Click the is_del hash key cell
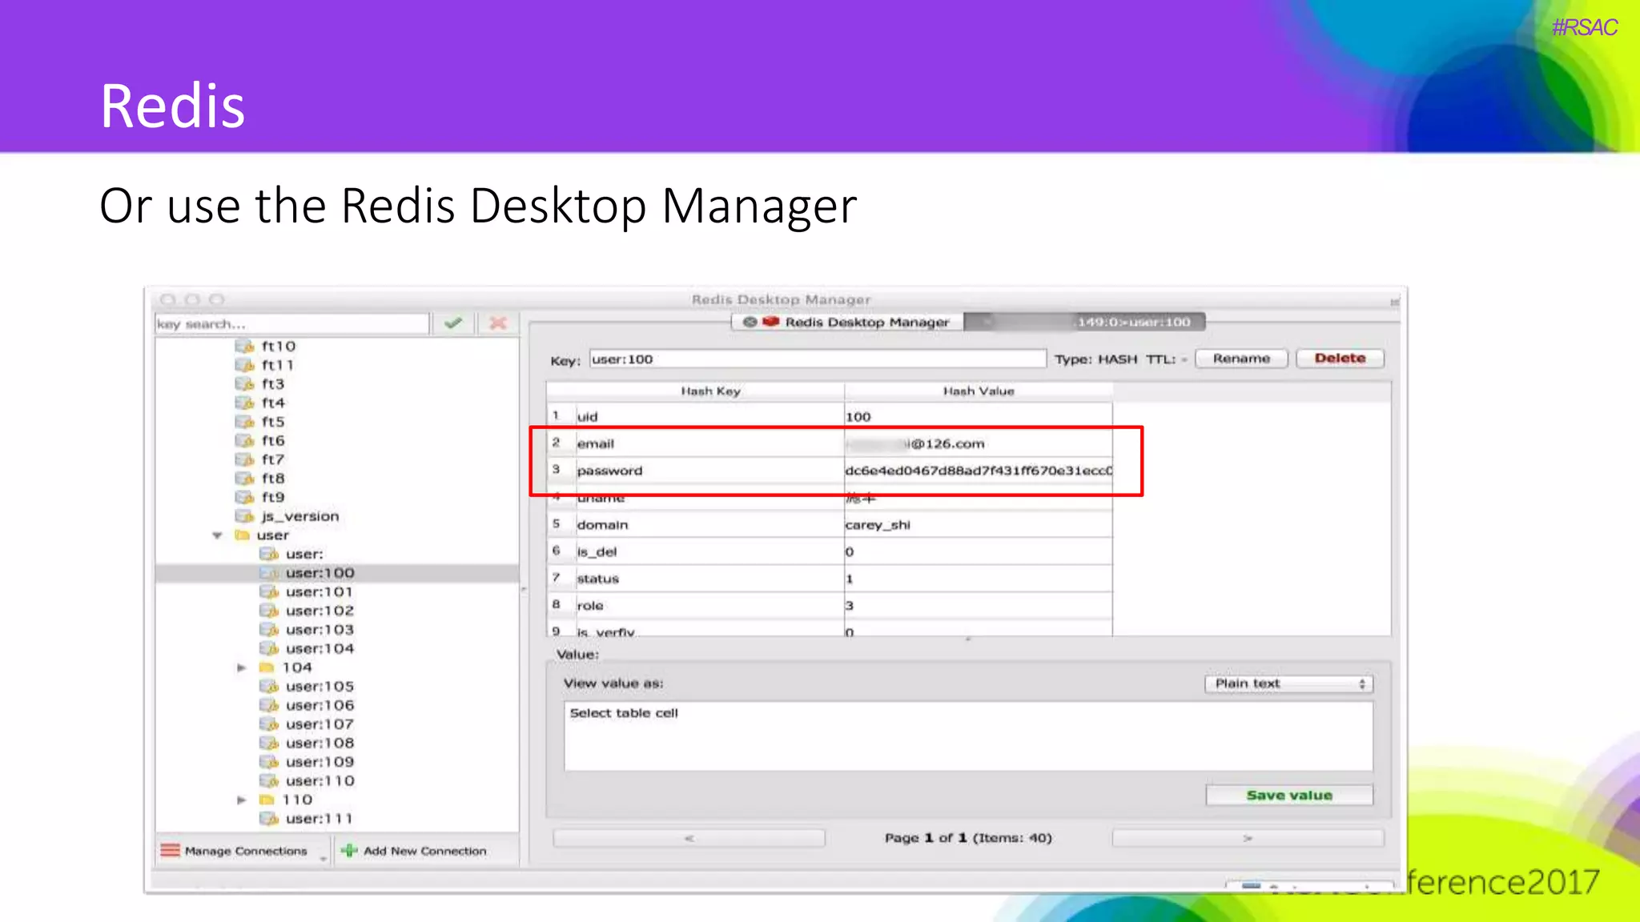The width and height of the screenshot is (1640, 922). point(709,551)
